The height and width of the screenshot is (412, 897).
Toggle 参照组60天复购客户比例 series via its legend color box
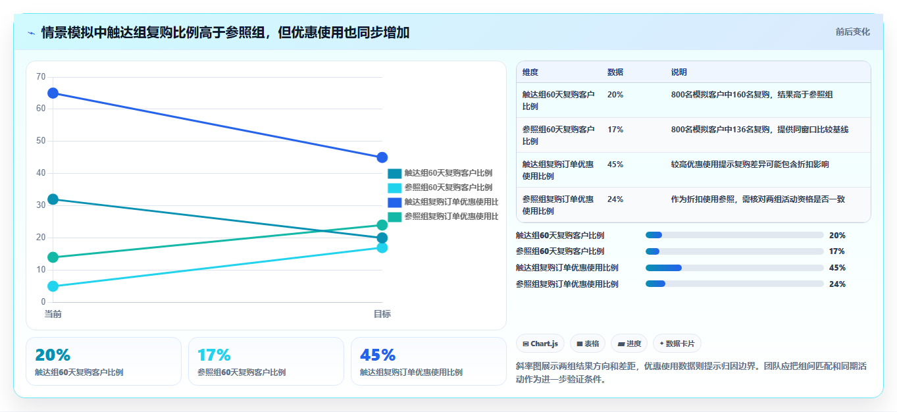click(394, 188)
